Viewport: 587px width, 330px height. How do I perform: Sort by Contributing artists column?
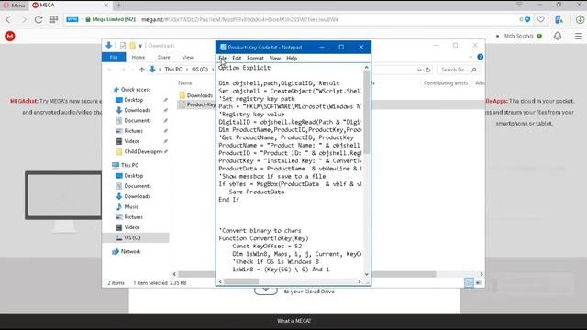[x=446, y=83]
